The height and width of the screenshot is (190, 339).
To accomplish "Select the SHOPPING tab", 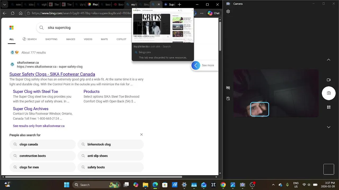I will 51,39.
